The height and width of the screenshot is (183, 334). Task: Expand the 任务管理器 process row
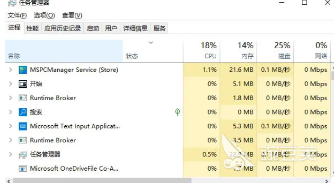pyautogui.click(x=10, y=154)
